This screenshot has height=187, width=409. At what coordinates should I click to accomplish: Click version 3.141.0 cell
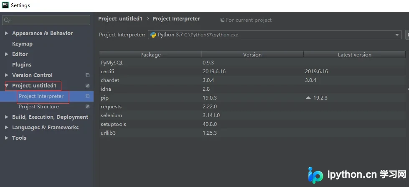click(x=211, y=115)
